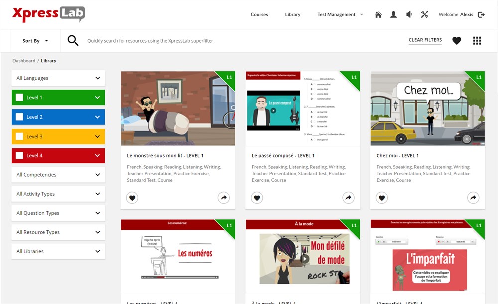Open the All Languages dropdown

click(x=58, y=78)
